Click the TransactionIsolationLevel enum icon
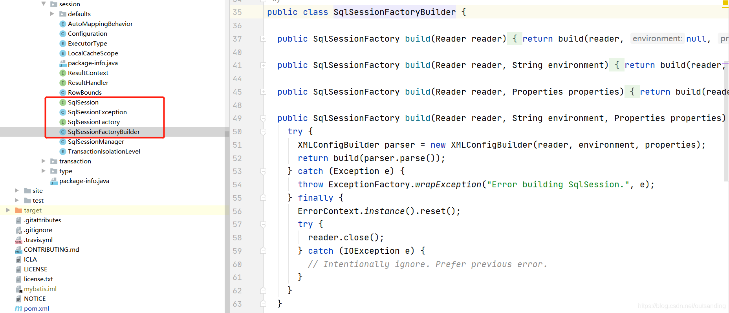Screen dimensions: 729x313 pyautogui.click(x=62, y=152)
